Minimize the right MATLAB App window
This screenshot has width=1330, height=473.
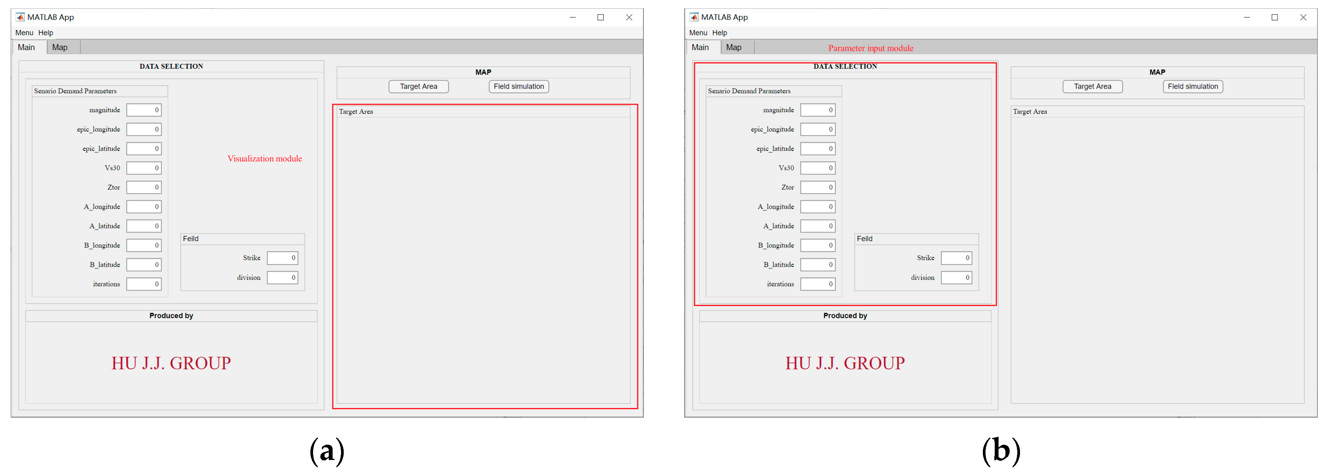[1246, 18]
